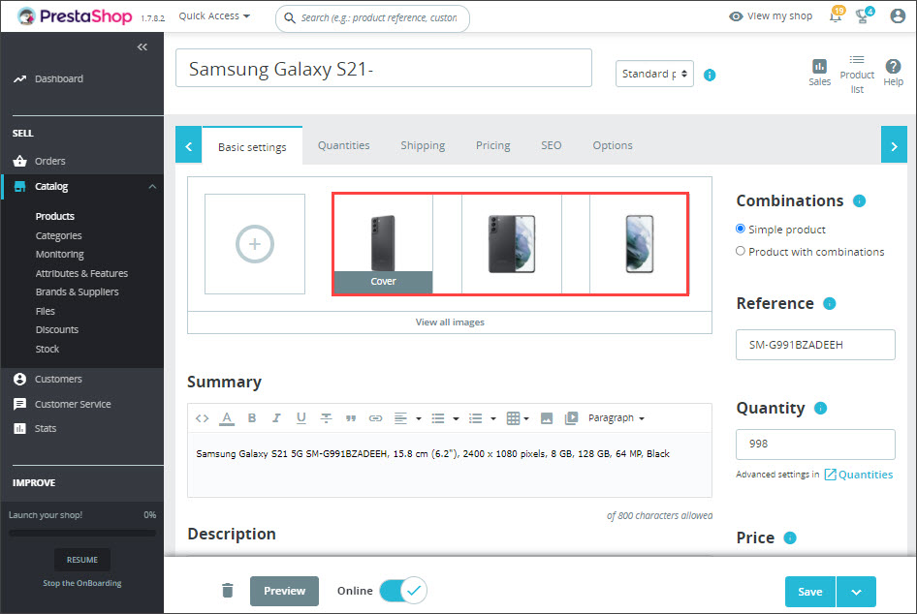Viewport: 917px width, 614px height.
Task: Click the product name field
Action: tap(384, 69)
